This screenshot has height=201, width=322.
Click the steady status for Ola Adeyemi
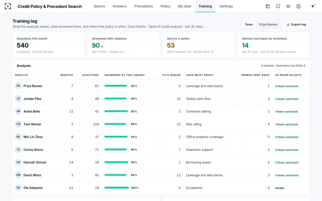[x=279, y=188]
